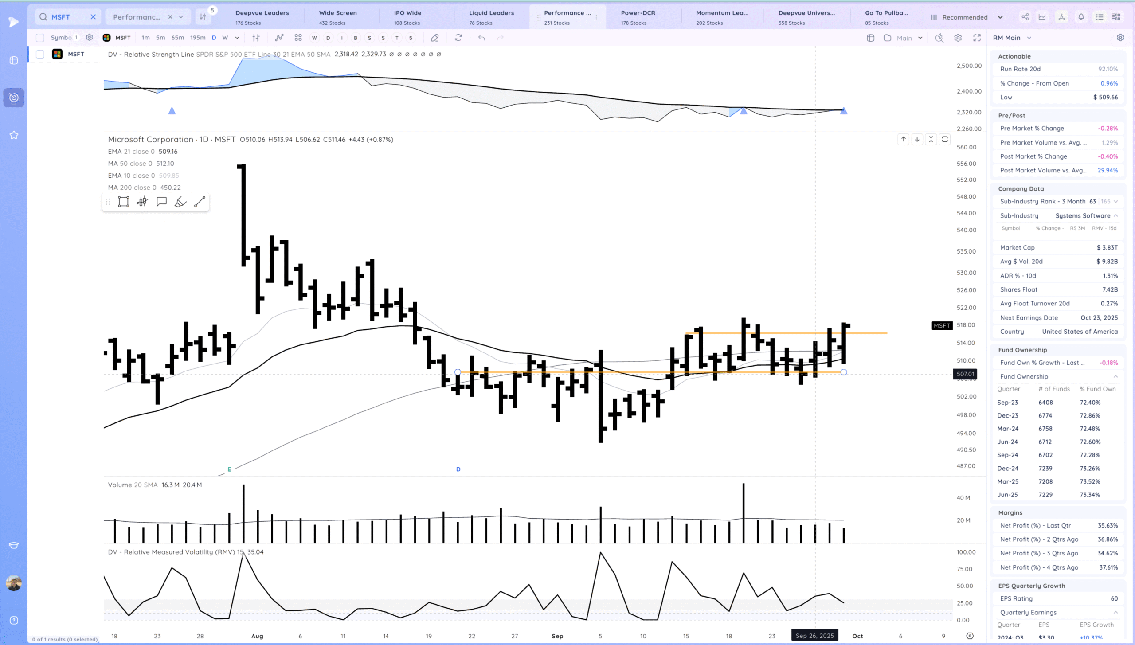Expand the RM Main panel dropdown

(1029, 38)
